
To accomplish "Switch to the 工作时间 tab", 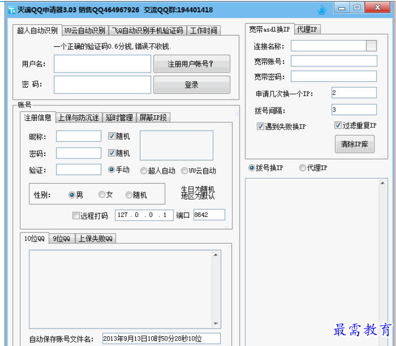I will [x=204, y=30].
